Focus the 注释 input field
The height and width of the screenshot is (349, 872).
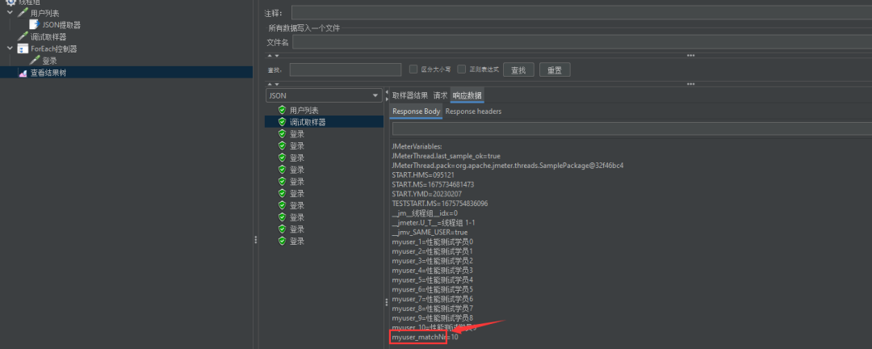point(581,13)
